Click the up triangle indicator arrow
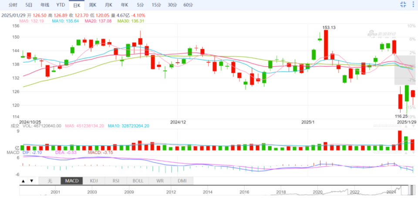The image size is (418, 198). pyautogui.click(x=23, y=181)
